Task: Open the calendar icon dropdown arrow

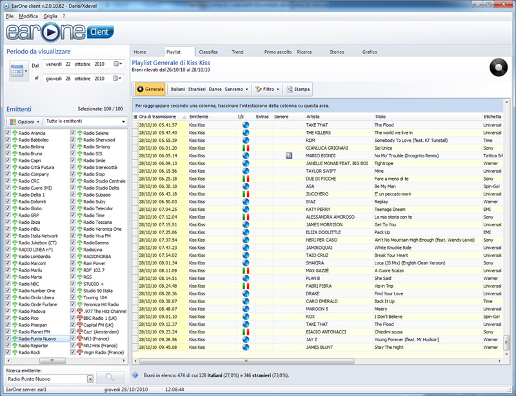Action: click(x=26, y=71)
